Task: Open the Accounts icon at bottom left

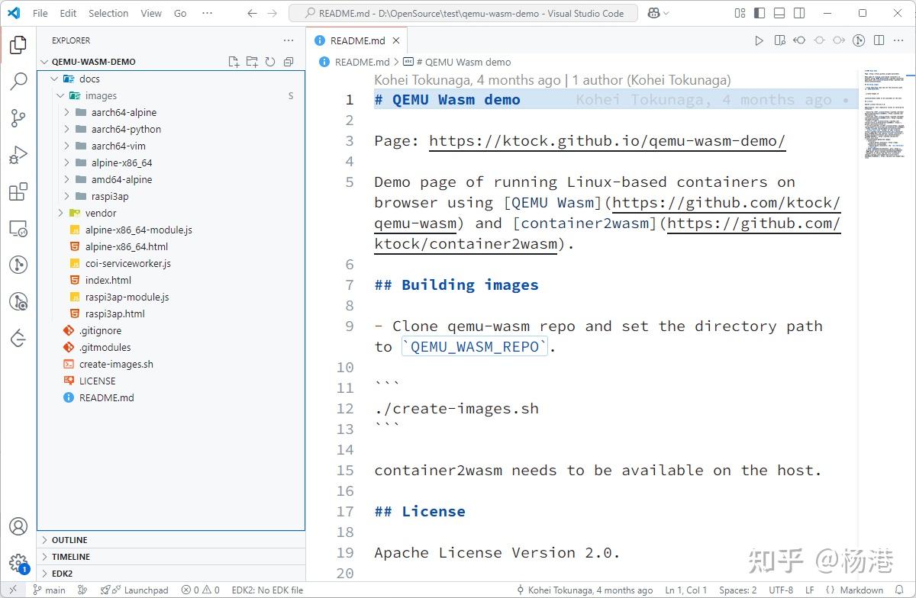Action: tap(18, 526)
